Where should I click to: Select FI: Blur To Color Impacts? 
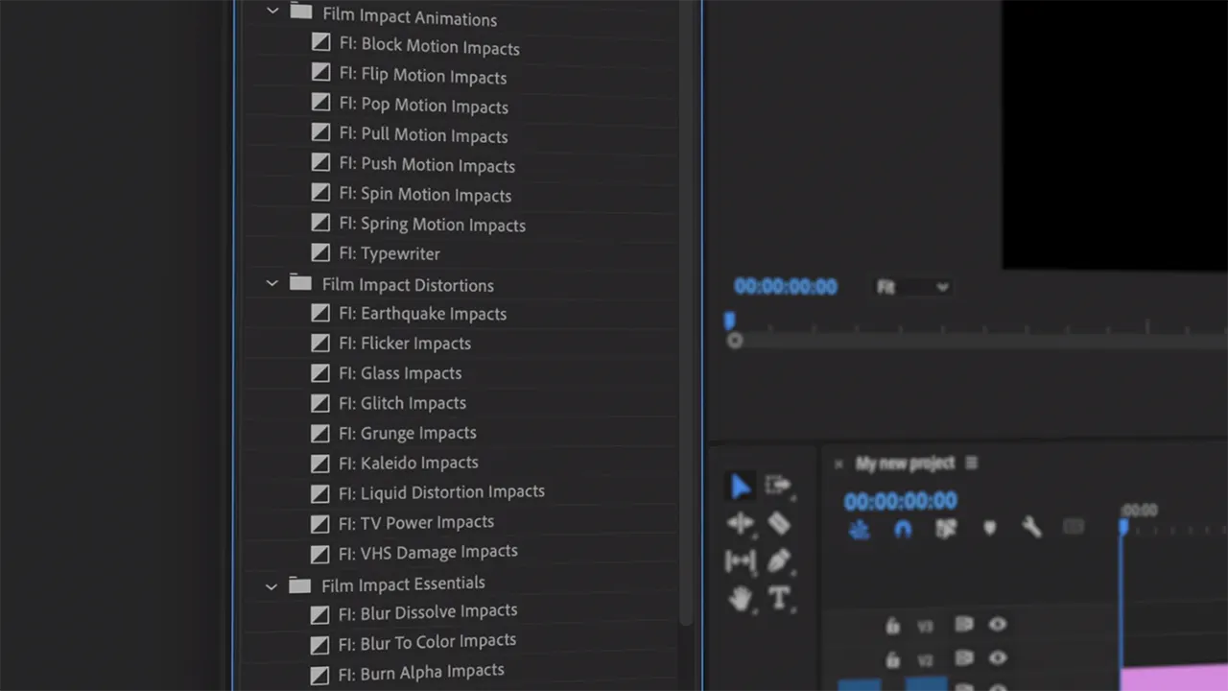click(428, 642)
